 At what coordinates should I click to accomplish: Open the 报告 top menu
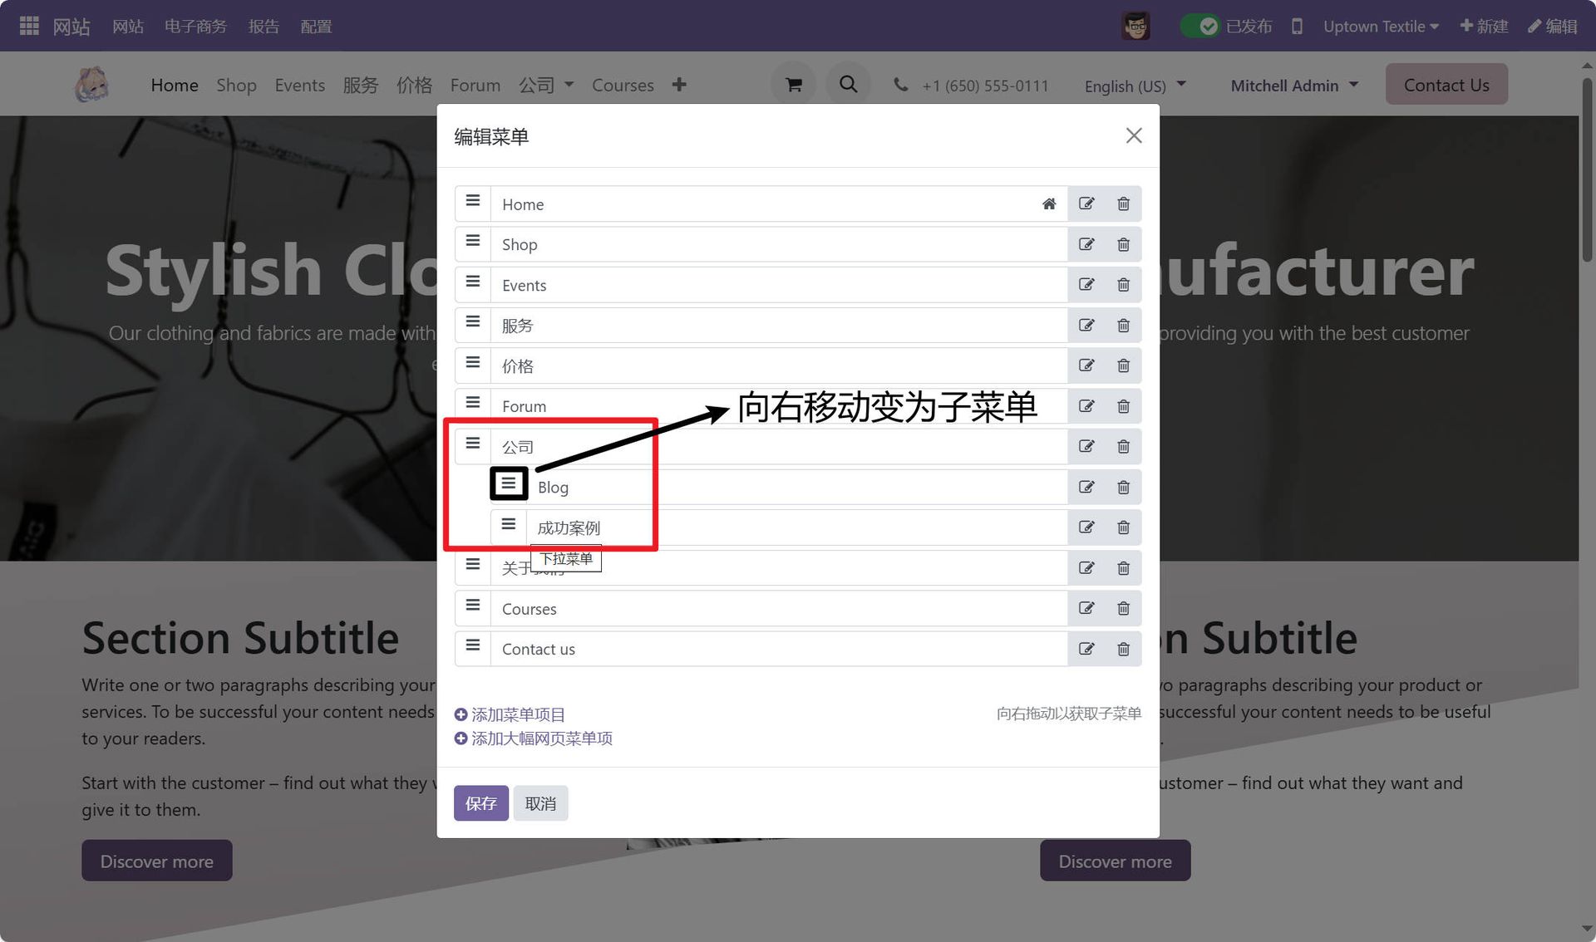264,27
